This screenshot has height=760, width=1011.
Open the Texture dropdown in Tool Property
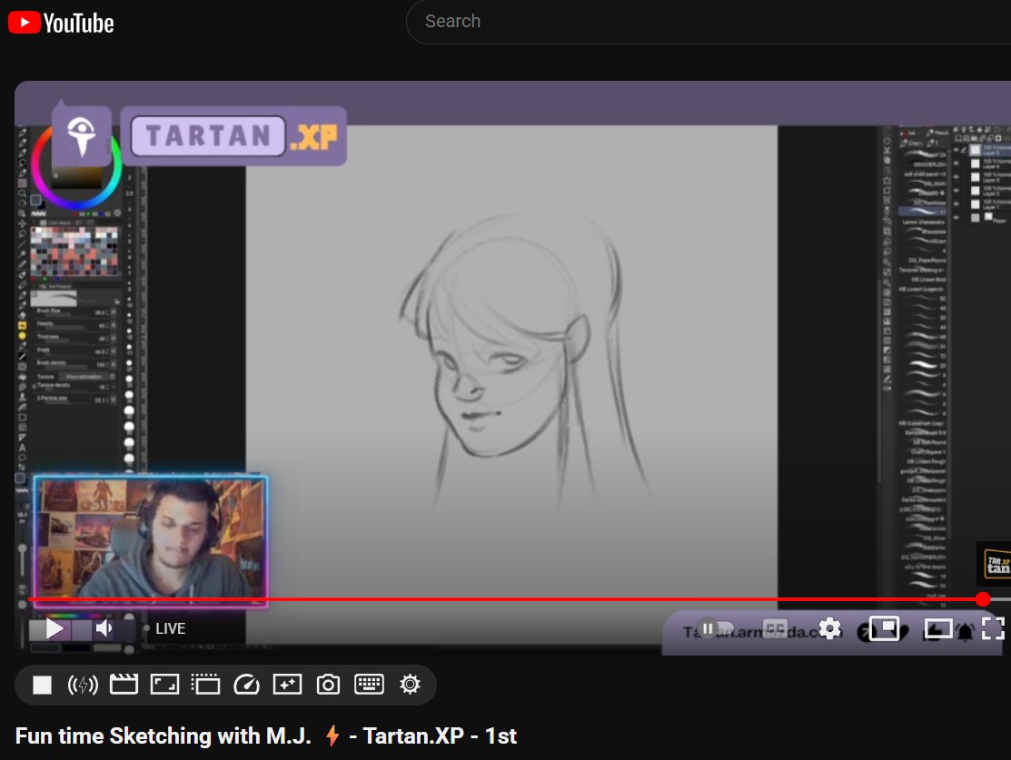pyautogui.click(x=84, y=377)
